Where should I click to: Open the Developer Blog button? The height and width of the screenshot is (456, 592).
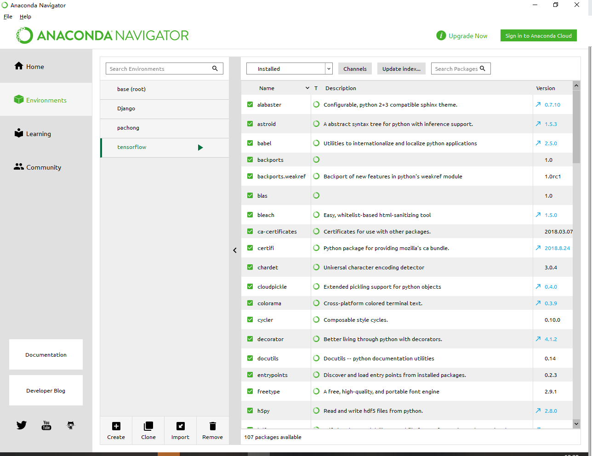click(x=46, y=390)
